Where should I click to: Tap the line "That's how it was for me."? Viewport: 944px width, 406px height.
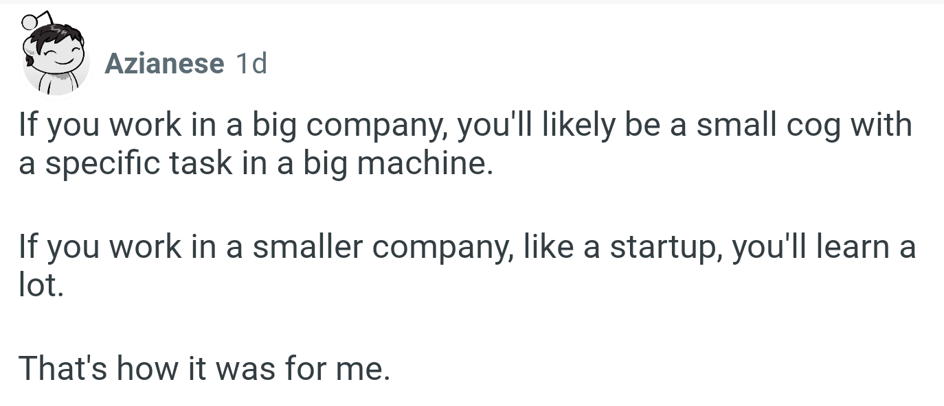[x=204, y=368]
